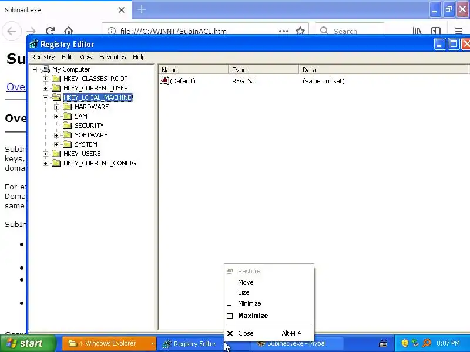Viewport: 470px width, 352px height.
Task: Bookmark the page with the star icon
Action: [300, 31]
